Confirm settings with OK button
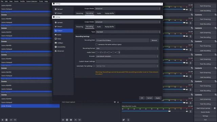217x122 pixels. 142,98
